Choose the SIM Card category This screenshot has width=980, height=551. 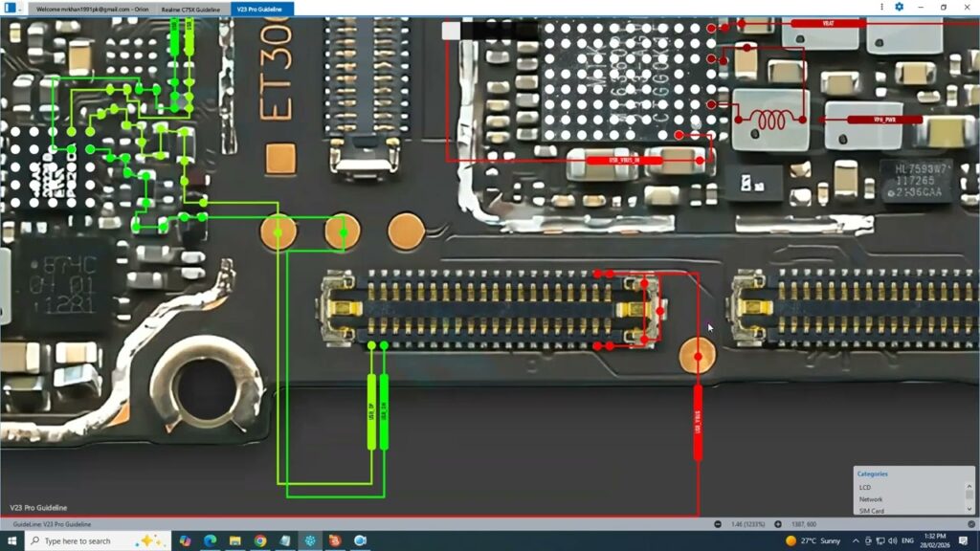871,510
